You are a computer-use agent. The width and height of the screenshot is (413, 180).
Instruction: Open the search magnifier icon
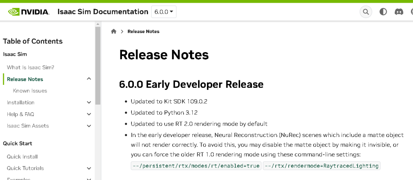tap(366, 12)
